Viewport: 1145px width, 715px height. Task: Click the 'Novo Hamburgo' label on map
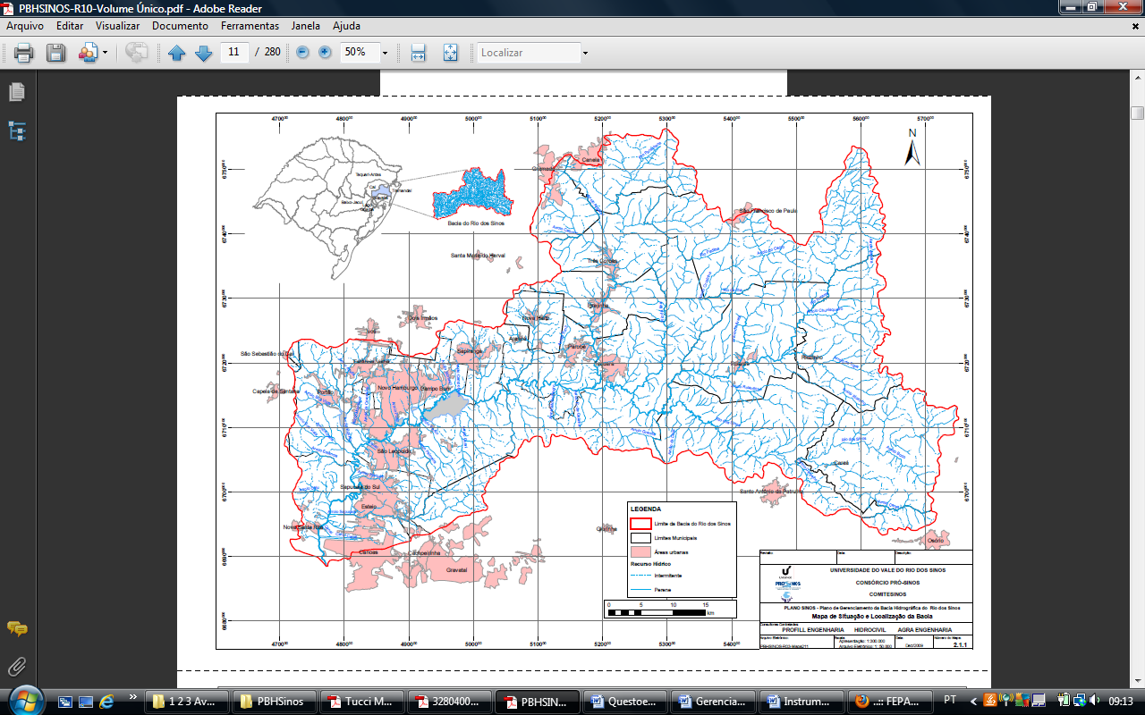click(398, 388)
